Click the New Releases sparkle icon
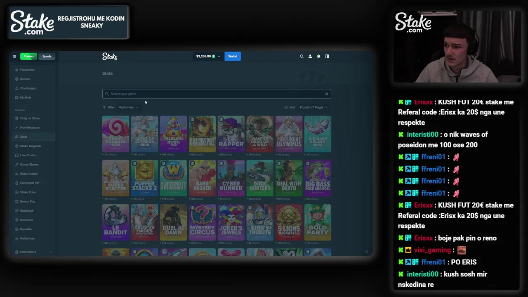This screenshot has width=528, height=297. pyautogui.click(x=16, y=127)
